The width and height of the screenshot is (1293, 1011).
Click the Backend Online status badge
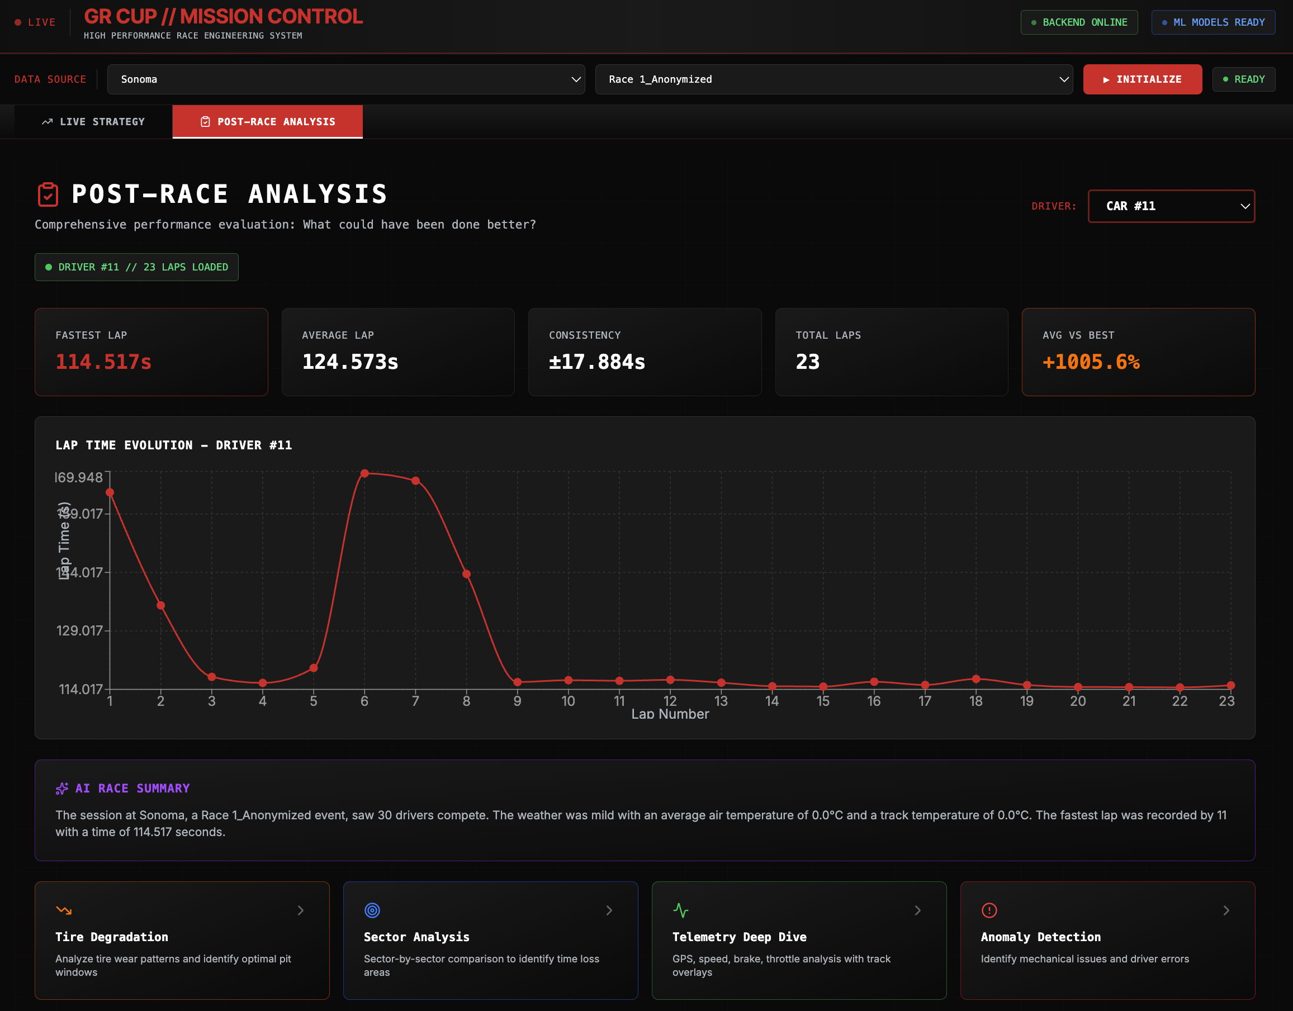1079,22
